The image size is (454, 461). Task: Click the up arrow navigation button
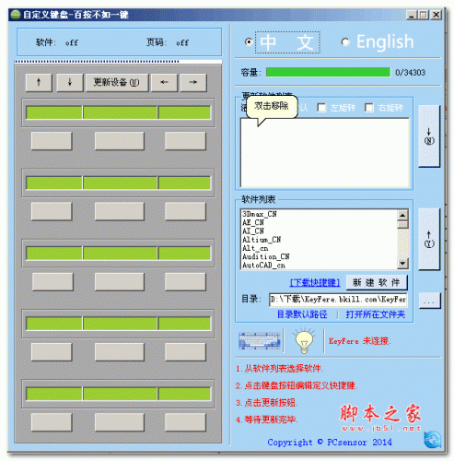click(x=39, y=82)
